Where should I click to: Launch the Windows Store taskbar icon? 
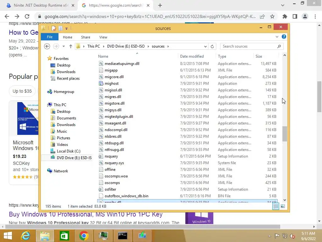click(x=64, y=235)
